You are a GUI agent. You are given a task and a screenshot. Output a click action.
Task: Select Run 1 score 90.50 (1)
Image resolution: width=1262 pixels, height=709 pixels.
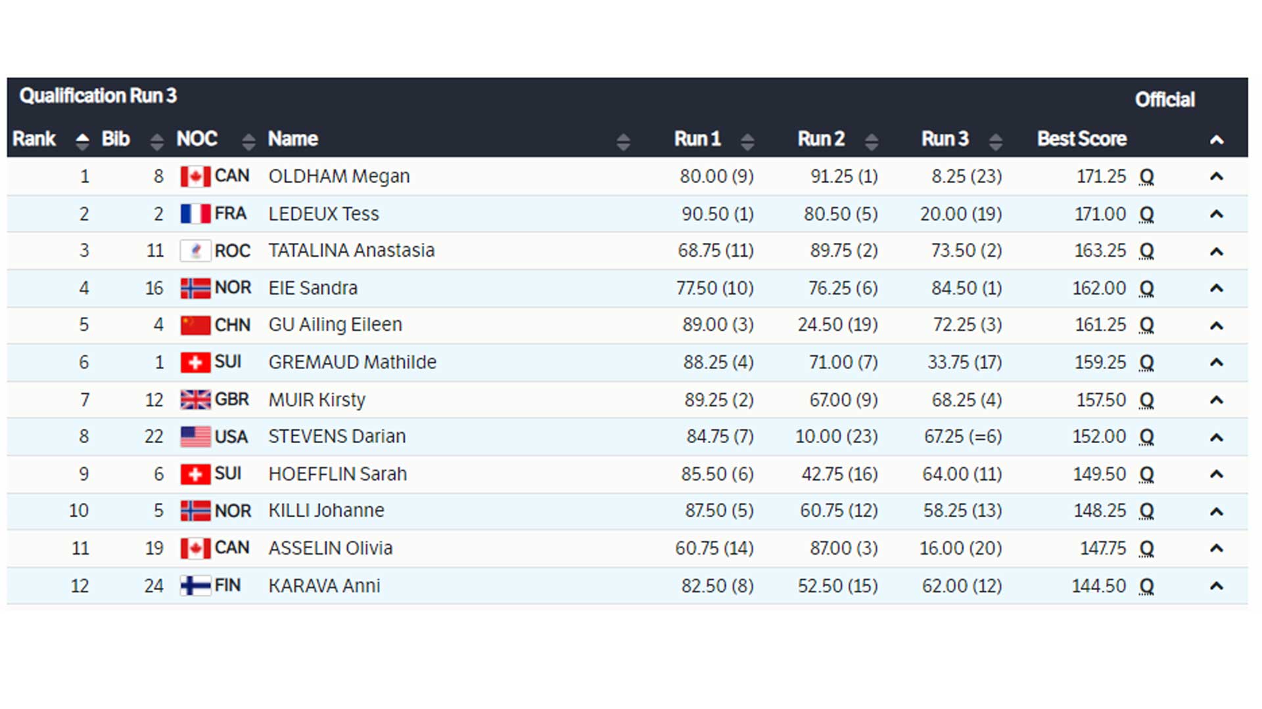718,214
